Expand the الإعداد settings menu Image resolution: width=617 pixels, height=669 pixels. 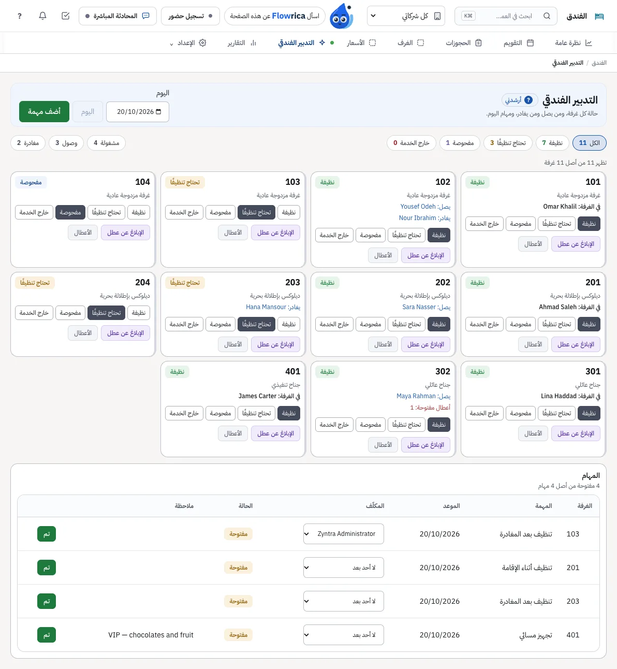click(x=188, y=43)
